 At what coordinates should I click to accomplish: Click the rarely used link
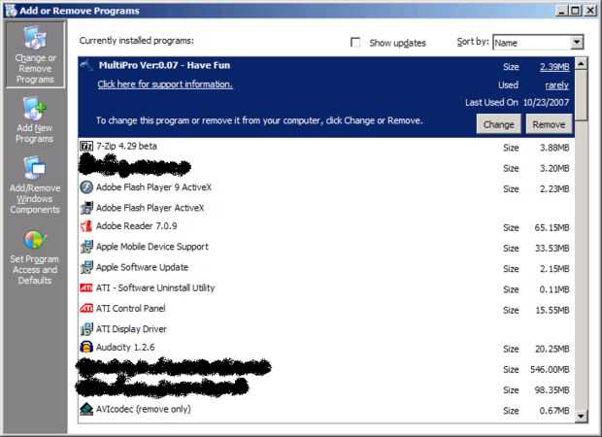[x=556, y=85]
